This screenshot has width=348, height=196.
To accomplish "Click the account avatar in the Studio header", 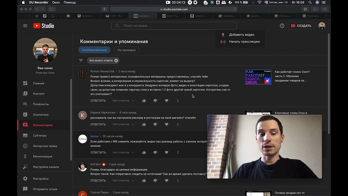I will (322, 26).
